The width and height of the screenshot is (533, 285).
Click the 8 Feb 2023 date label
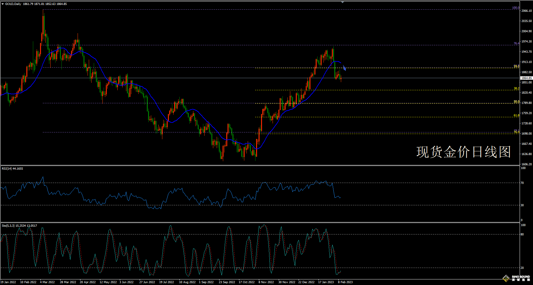[345, 282]
